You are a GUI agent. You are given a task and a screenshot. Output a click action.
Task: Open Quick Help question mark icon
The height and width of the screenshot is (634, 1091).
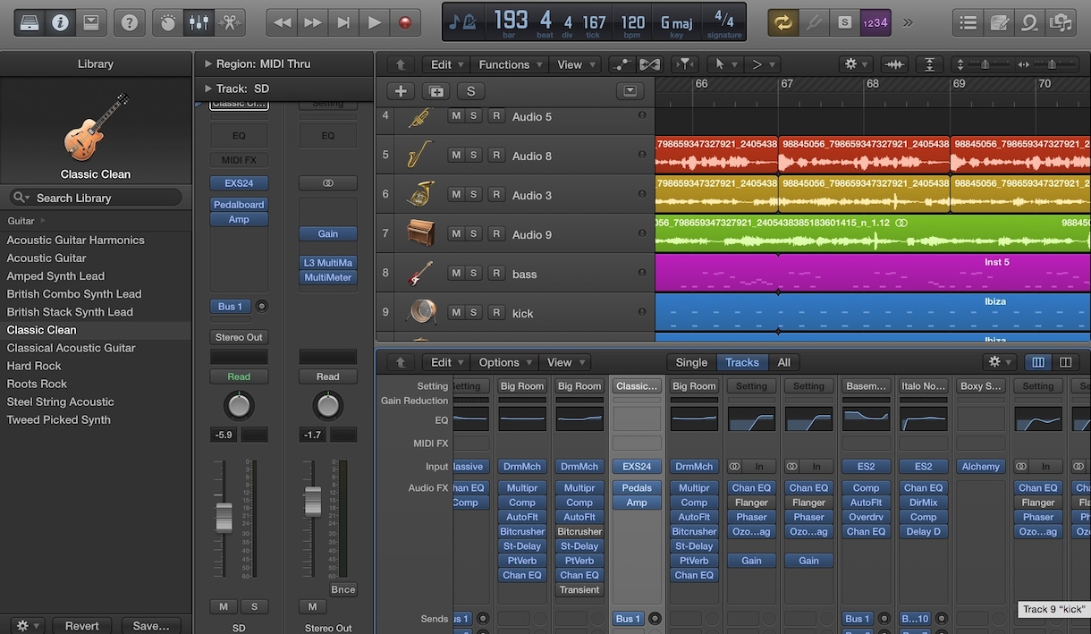pos(130,22)
